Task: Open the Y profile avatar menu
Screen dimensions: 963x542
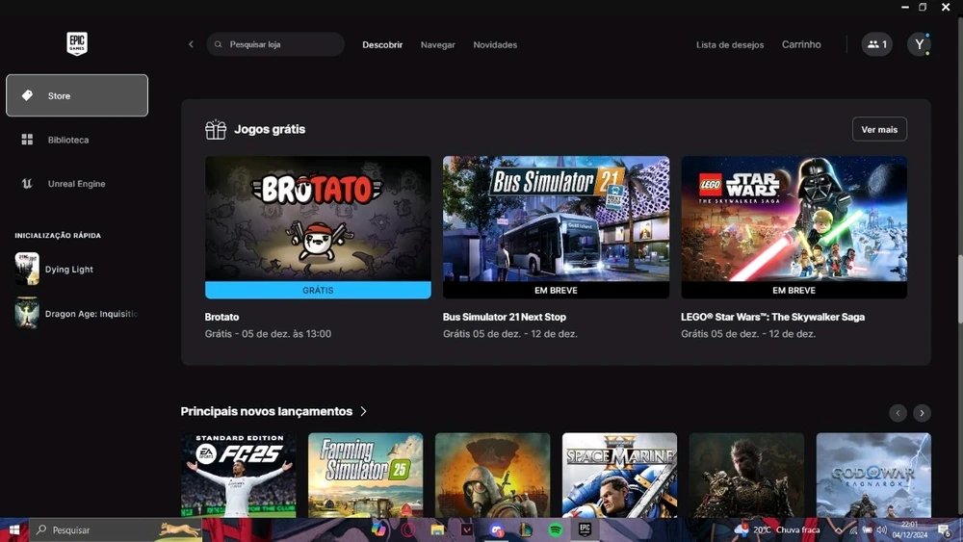Action: (x=919, y=44)
